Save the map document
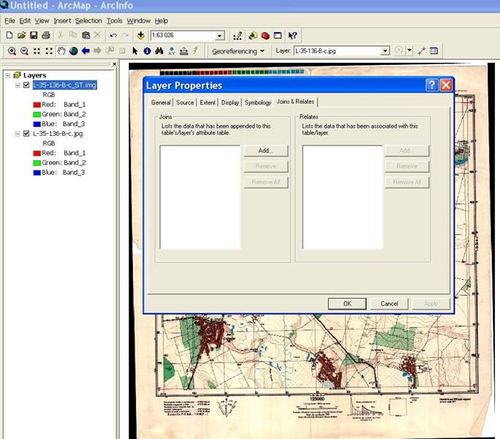 point(34,35)
